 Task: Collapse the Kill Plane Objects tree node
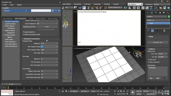point(3,35)
